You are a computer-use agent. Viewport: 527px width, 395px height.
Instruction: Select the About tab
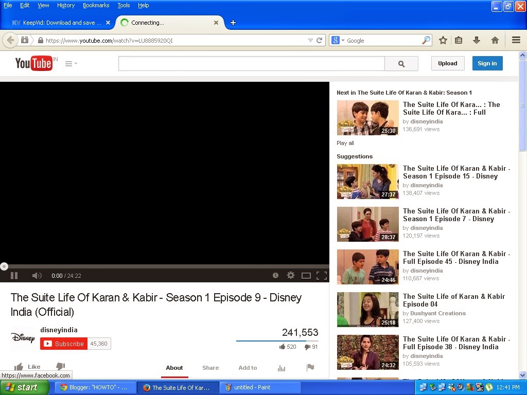[174, 368]
